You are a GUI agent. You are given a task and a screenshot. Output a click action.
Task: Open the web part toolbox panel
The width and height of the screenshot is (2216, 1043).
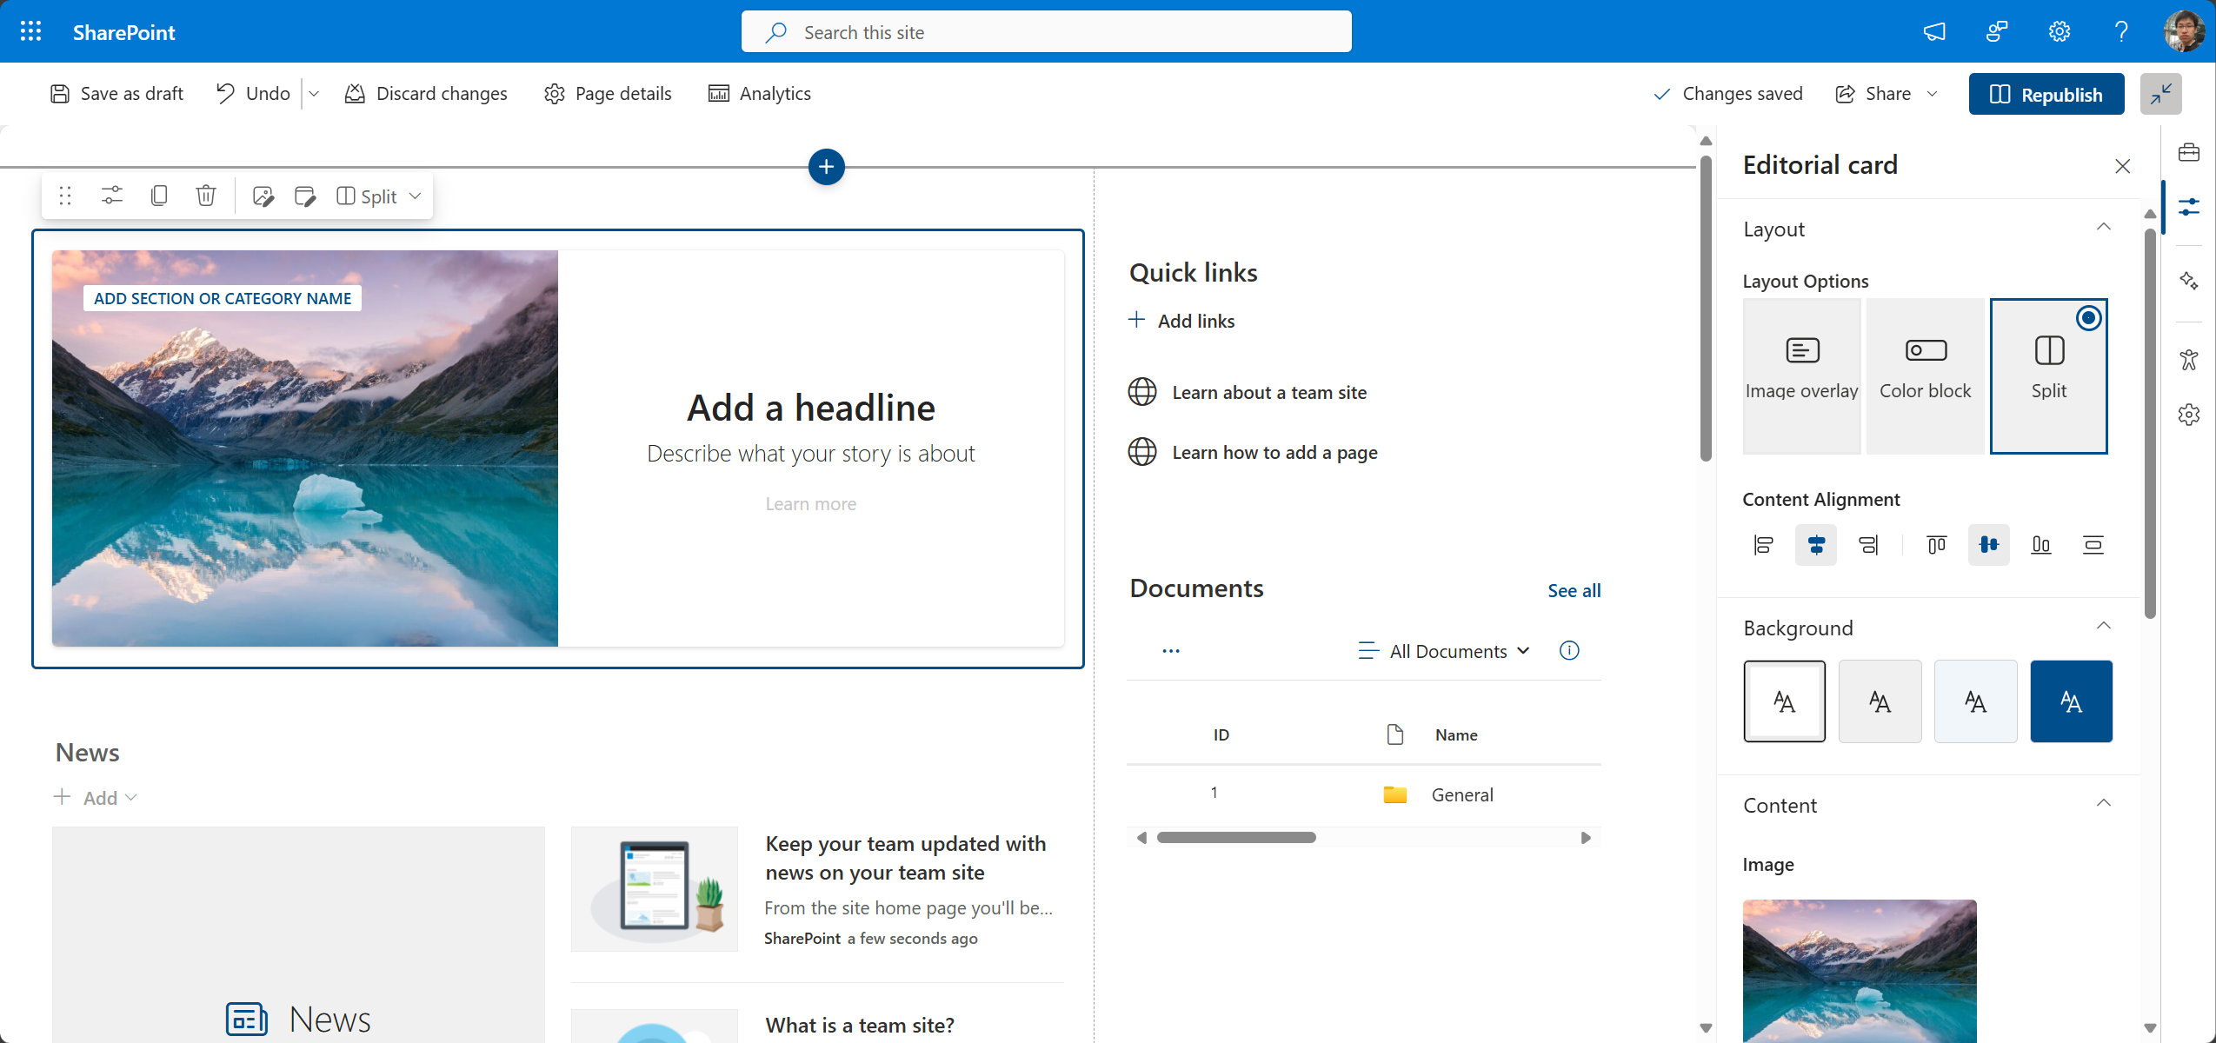tap(2190, 151)
